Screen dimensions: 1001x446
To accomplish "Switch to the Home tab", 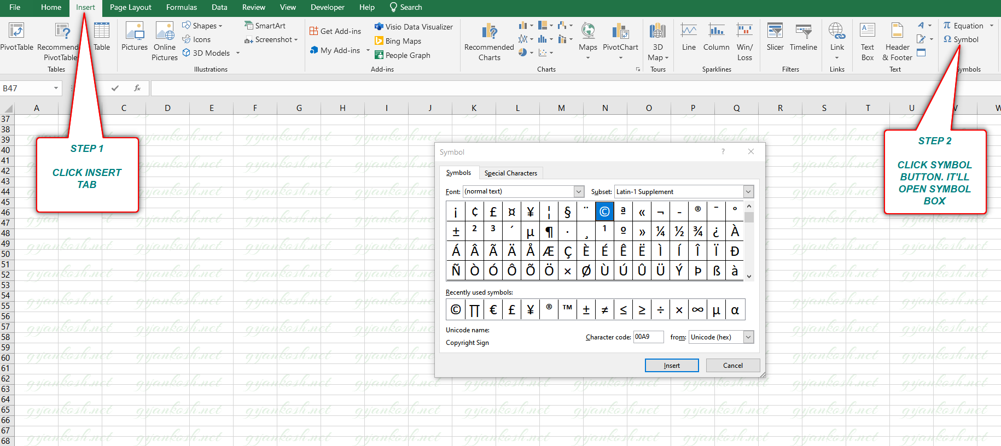I will tap(51, 7).
